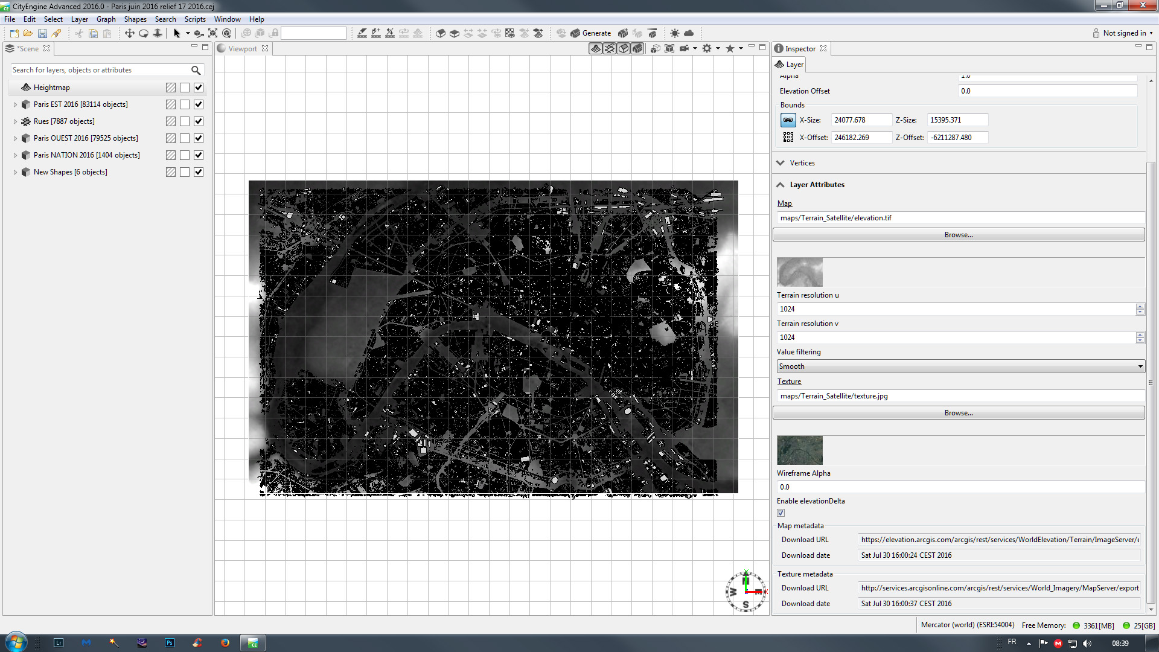Expand the Paris EST 2016 layer tree
This screenshot has width=1159, height=652.
[15, 104]
